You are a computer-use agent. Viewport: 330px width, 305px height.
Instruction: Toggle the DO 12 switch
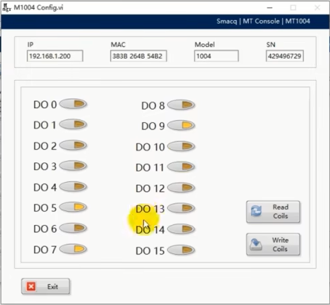pos(181,187)
